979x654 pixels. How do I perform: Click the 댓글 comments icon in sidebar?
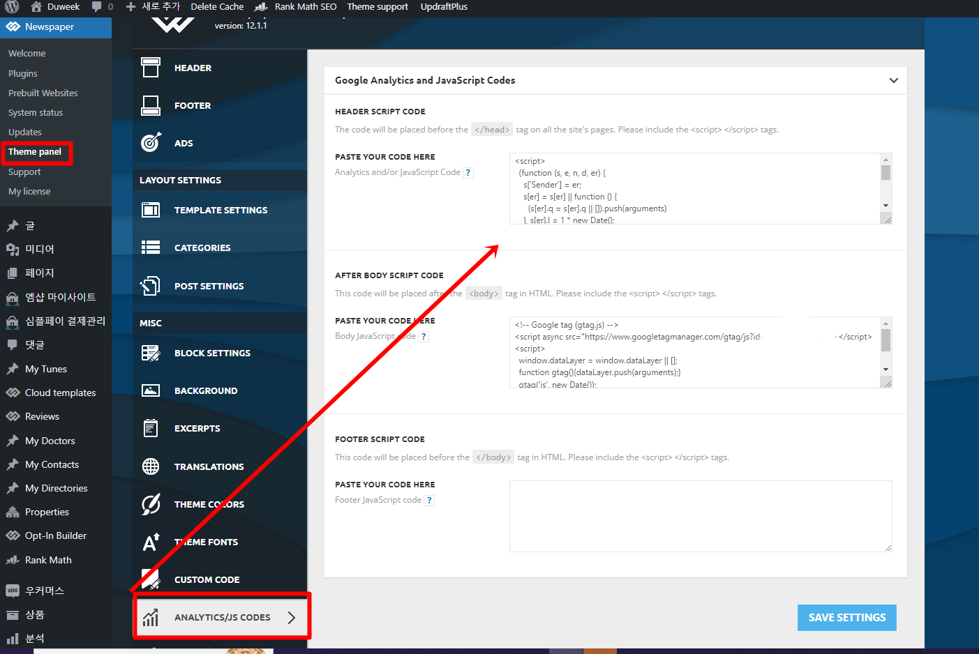pyautogui.click(x=13, y=344)
